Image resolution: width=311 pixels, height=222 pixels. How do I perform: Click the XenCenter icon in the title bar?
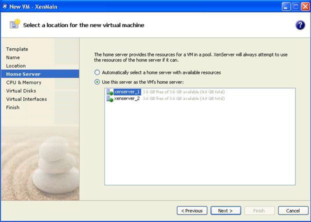pos(4,5)
